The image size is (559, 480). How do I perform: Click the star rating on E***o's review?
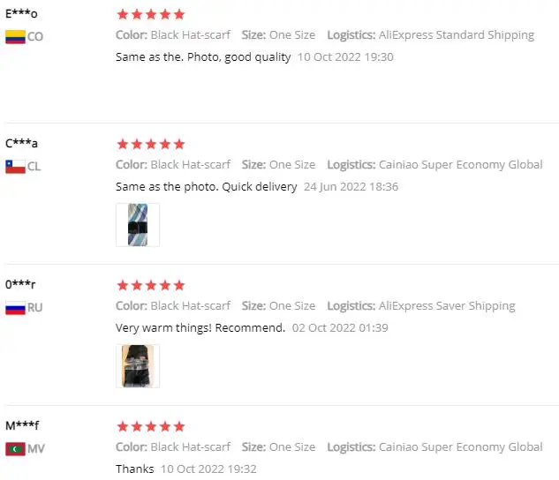tap(151, 14)
